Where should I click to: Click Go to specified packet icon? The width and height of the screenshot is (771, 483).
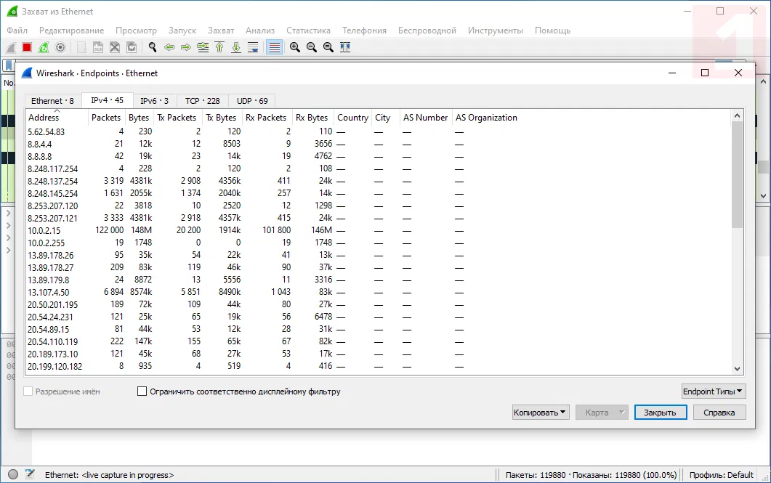203,47
